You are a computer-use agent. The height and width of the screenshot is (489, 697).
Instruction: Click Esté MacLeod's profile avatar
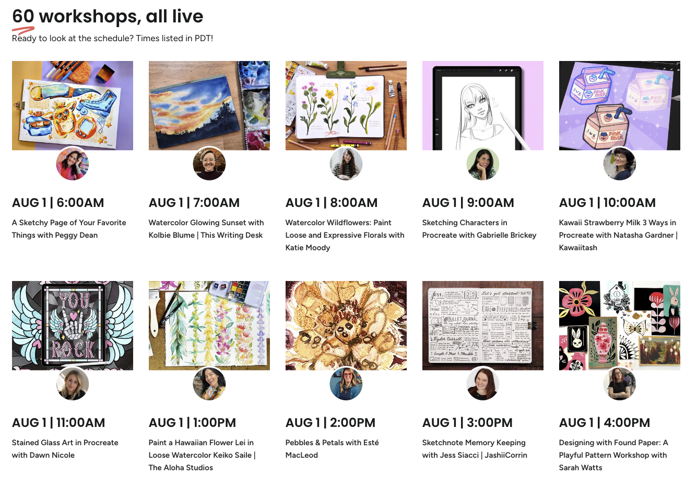346,384
